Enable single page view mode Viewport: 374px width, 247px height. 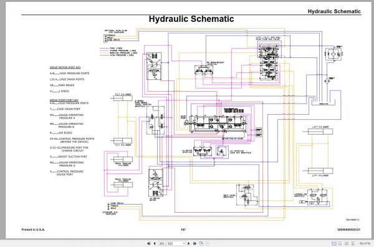tap(334, 243)
